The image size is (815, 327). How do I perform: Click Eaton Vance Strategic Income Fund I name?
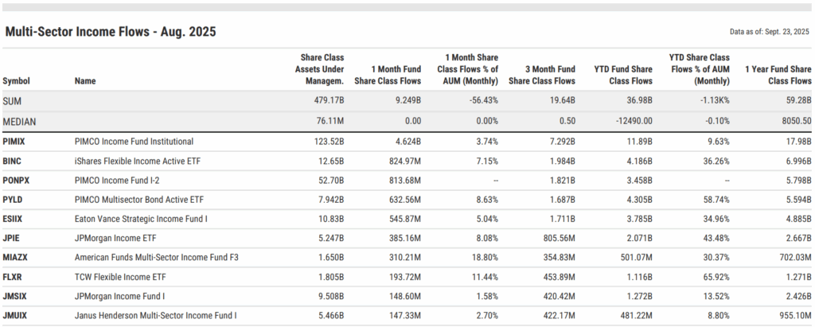[x=141, y=219]
